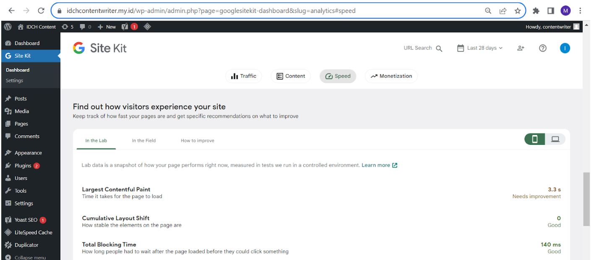The height and width of the screenshot is (260, 591).
Task: Click Collapse menu at the sidebar bottom
Action: click(x=27, y=257)
